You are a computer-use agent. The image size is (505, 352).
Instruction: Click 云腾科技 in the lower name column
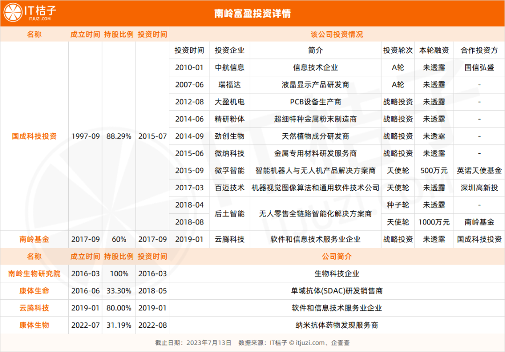34,308
